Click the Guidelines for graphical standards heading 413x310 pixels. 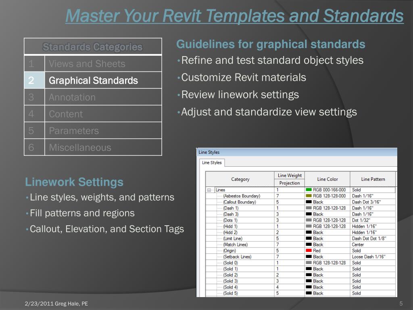coord(271,44)
